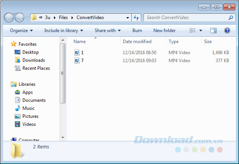Viewport: 239px width, 164px height.
Task: Open the view options dropdown arrow
Action: click(x=201, y=31)
